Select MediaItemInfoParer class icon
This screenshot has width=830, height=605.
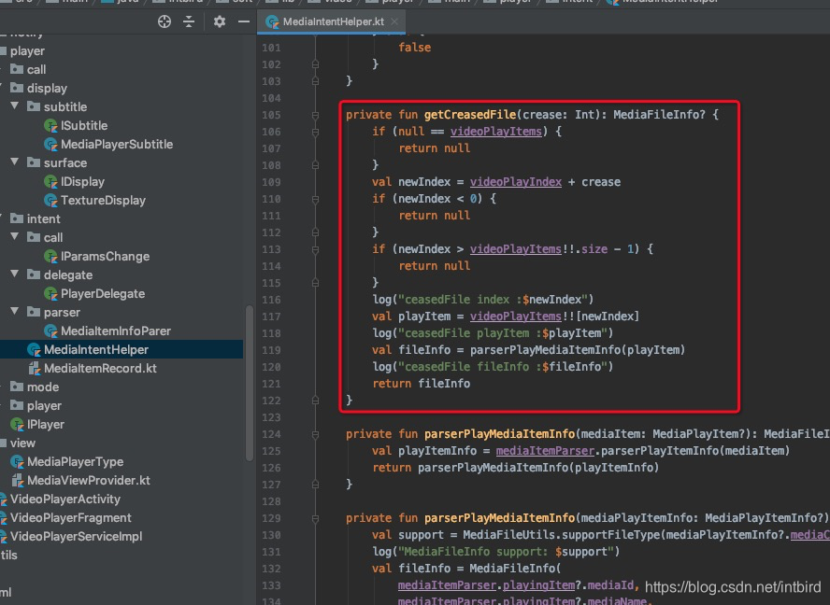coord(50,331)
